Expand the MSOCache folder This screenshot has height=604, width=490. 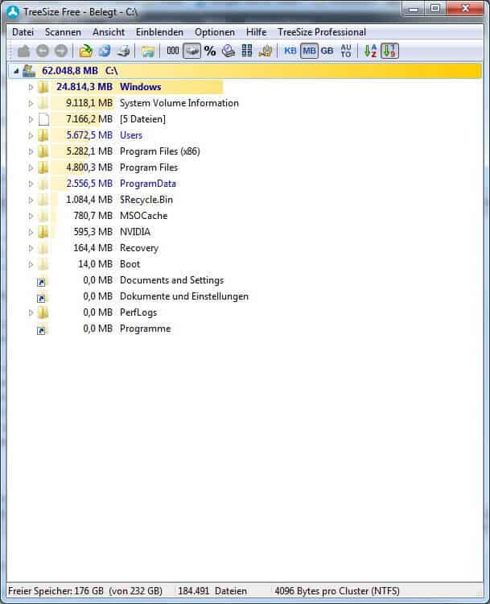coord(31,216)
